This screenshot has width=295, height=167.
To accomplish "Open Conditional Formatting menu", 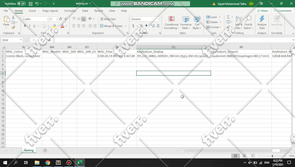I will tap(171, 23).
